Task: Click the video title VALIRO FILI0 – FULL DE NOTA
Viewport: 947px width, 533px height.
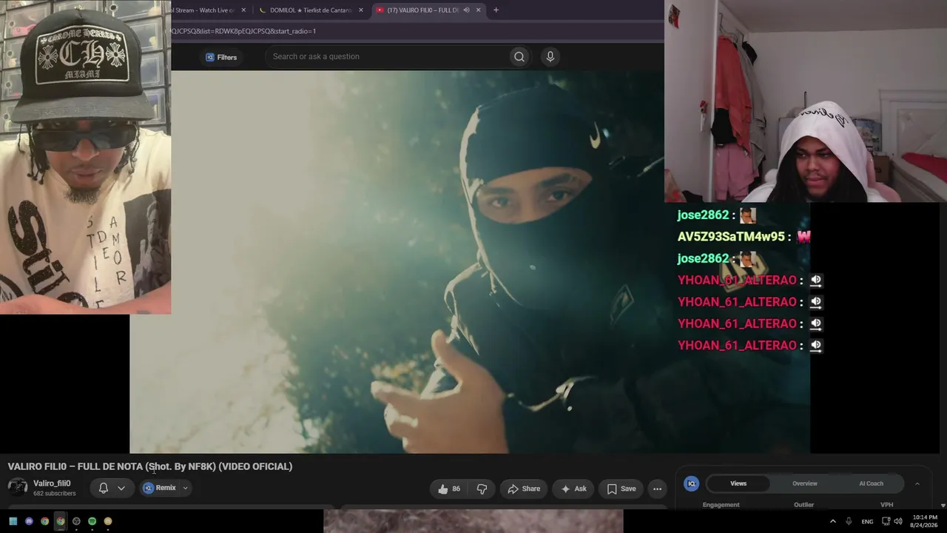Action: click(150, 466)
